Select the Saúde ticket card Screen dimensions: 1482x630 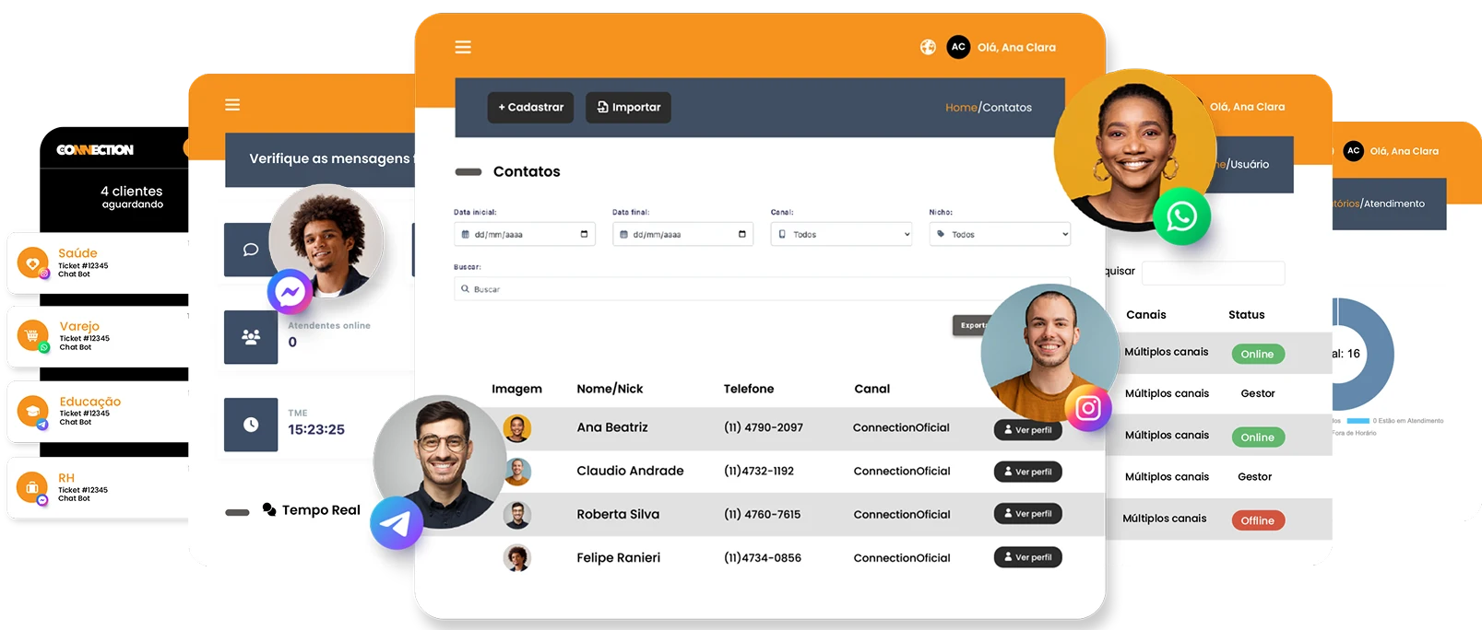[x=97, y=262]
